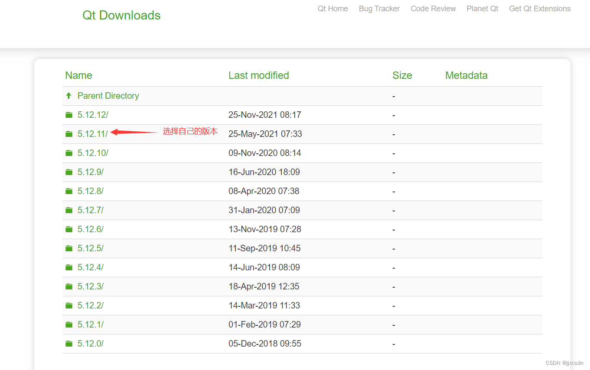
Task: Select the 5.12.0/ row folder icon
Action: (x=68, y=344)
